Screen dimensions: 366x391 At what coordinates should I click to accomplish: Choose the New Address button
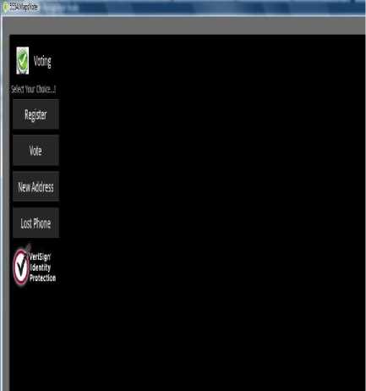tap(36, 186)
